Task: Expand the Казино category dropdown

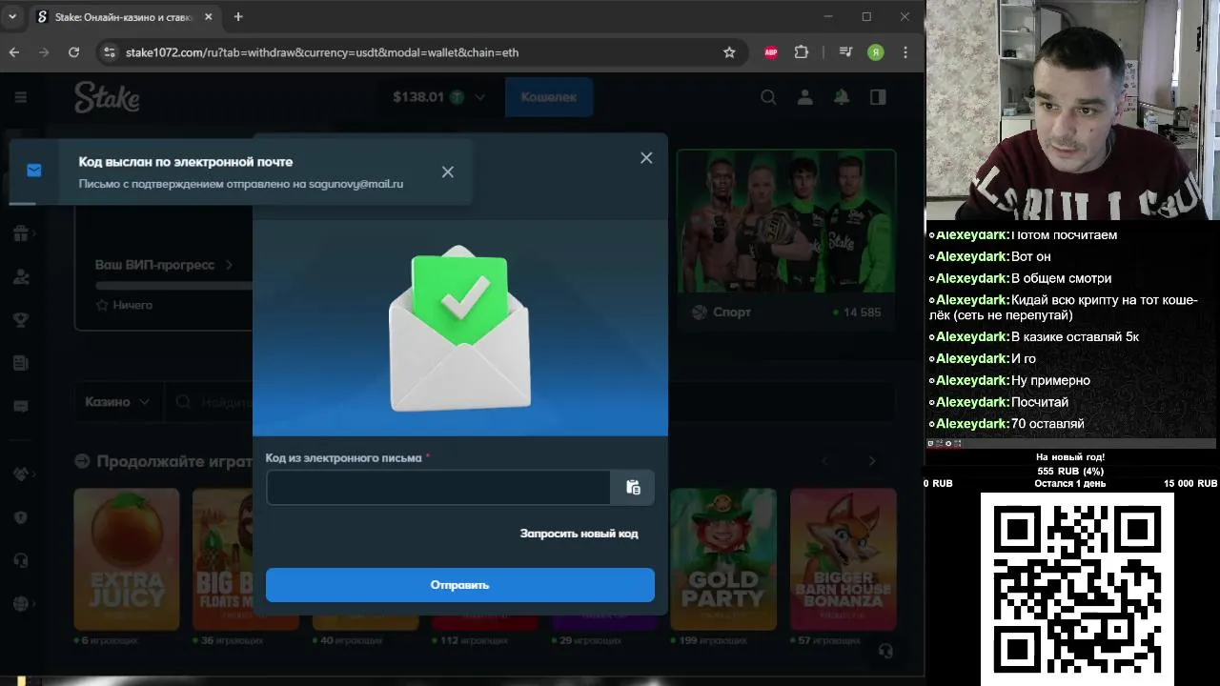Action: [x=118, y=402]
